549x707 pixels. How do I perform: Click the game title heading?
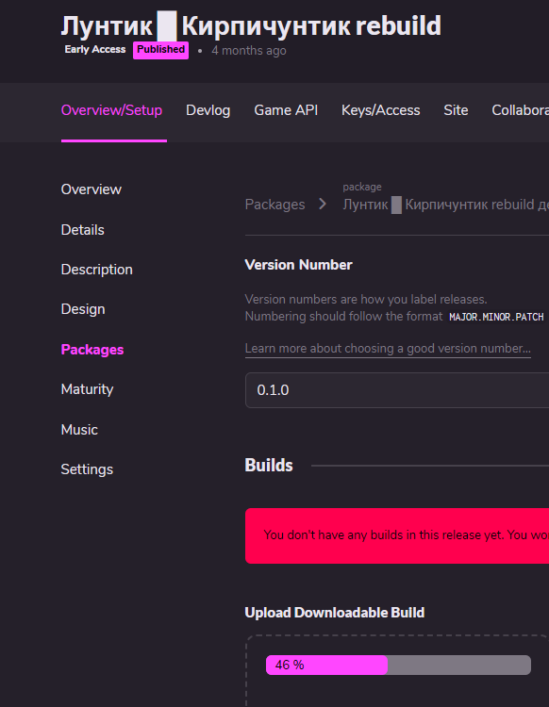coord(251,26)
